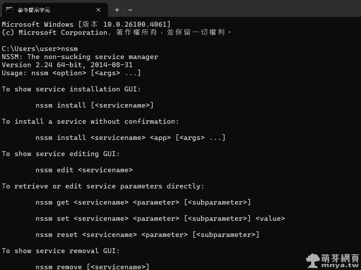The height and width of the screenshot is (270, 361).
Task: Click the "nssm reset <servicename>" command line
Action: coord(147,234)
